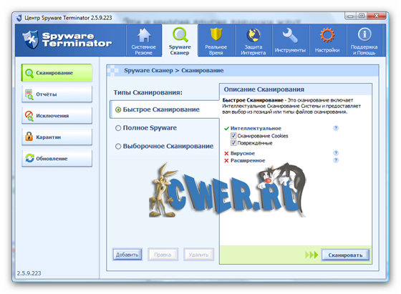Click the padlock icon beside Карантин
401x294 pixels.
click(29, 137)
